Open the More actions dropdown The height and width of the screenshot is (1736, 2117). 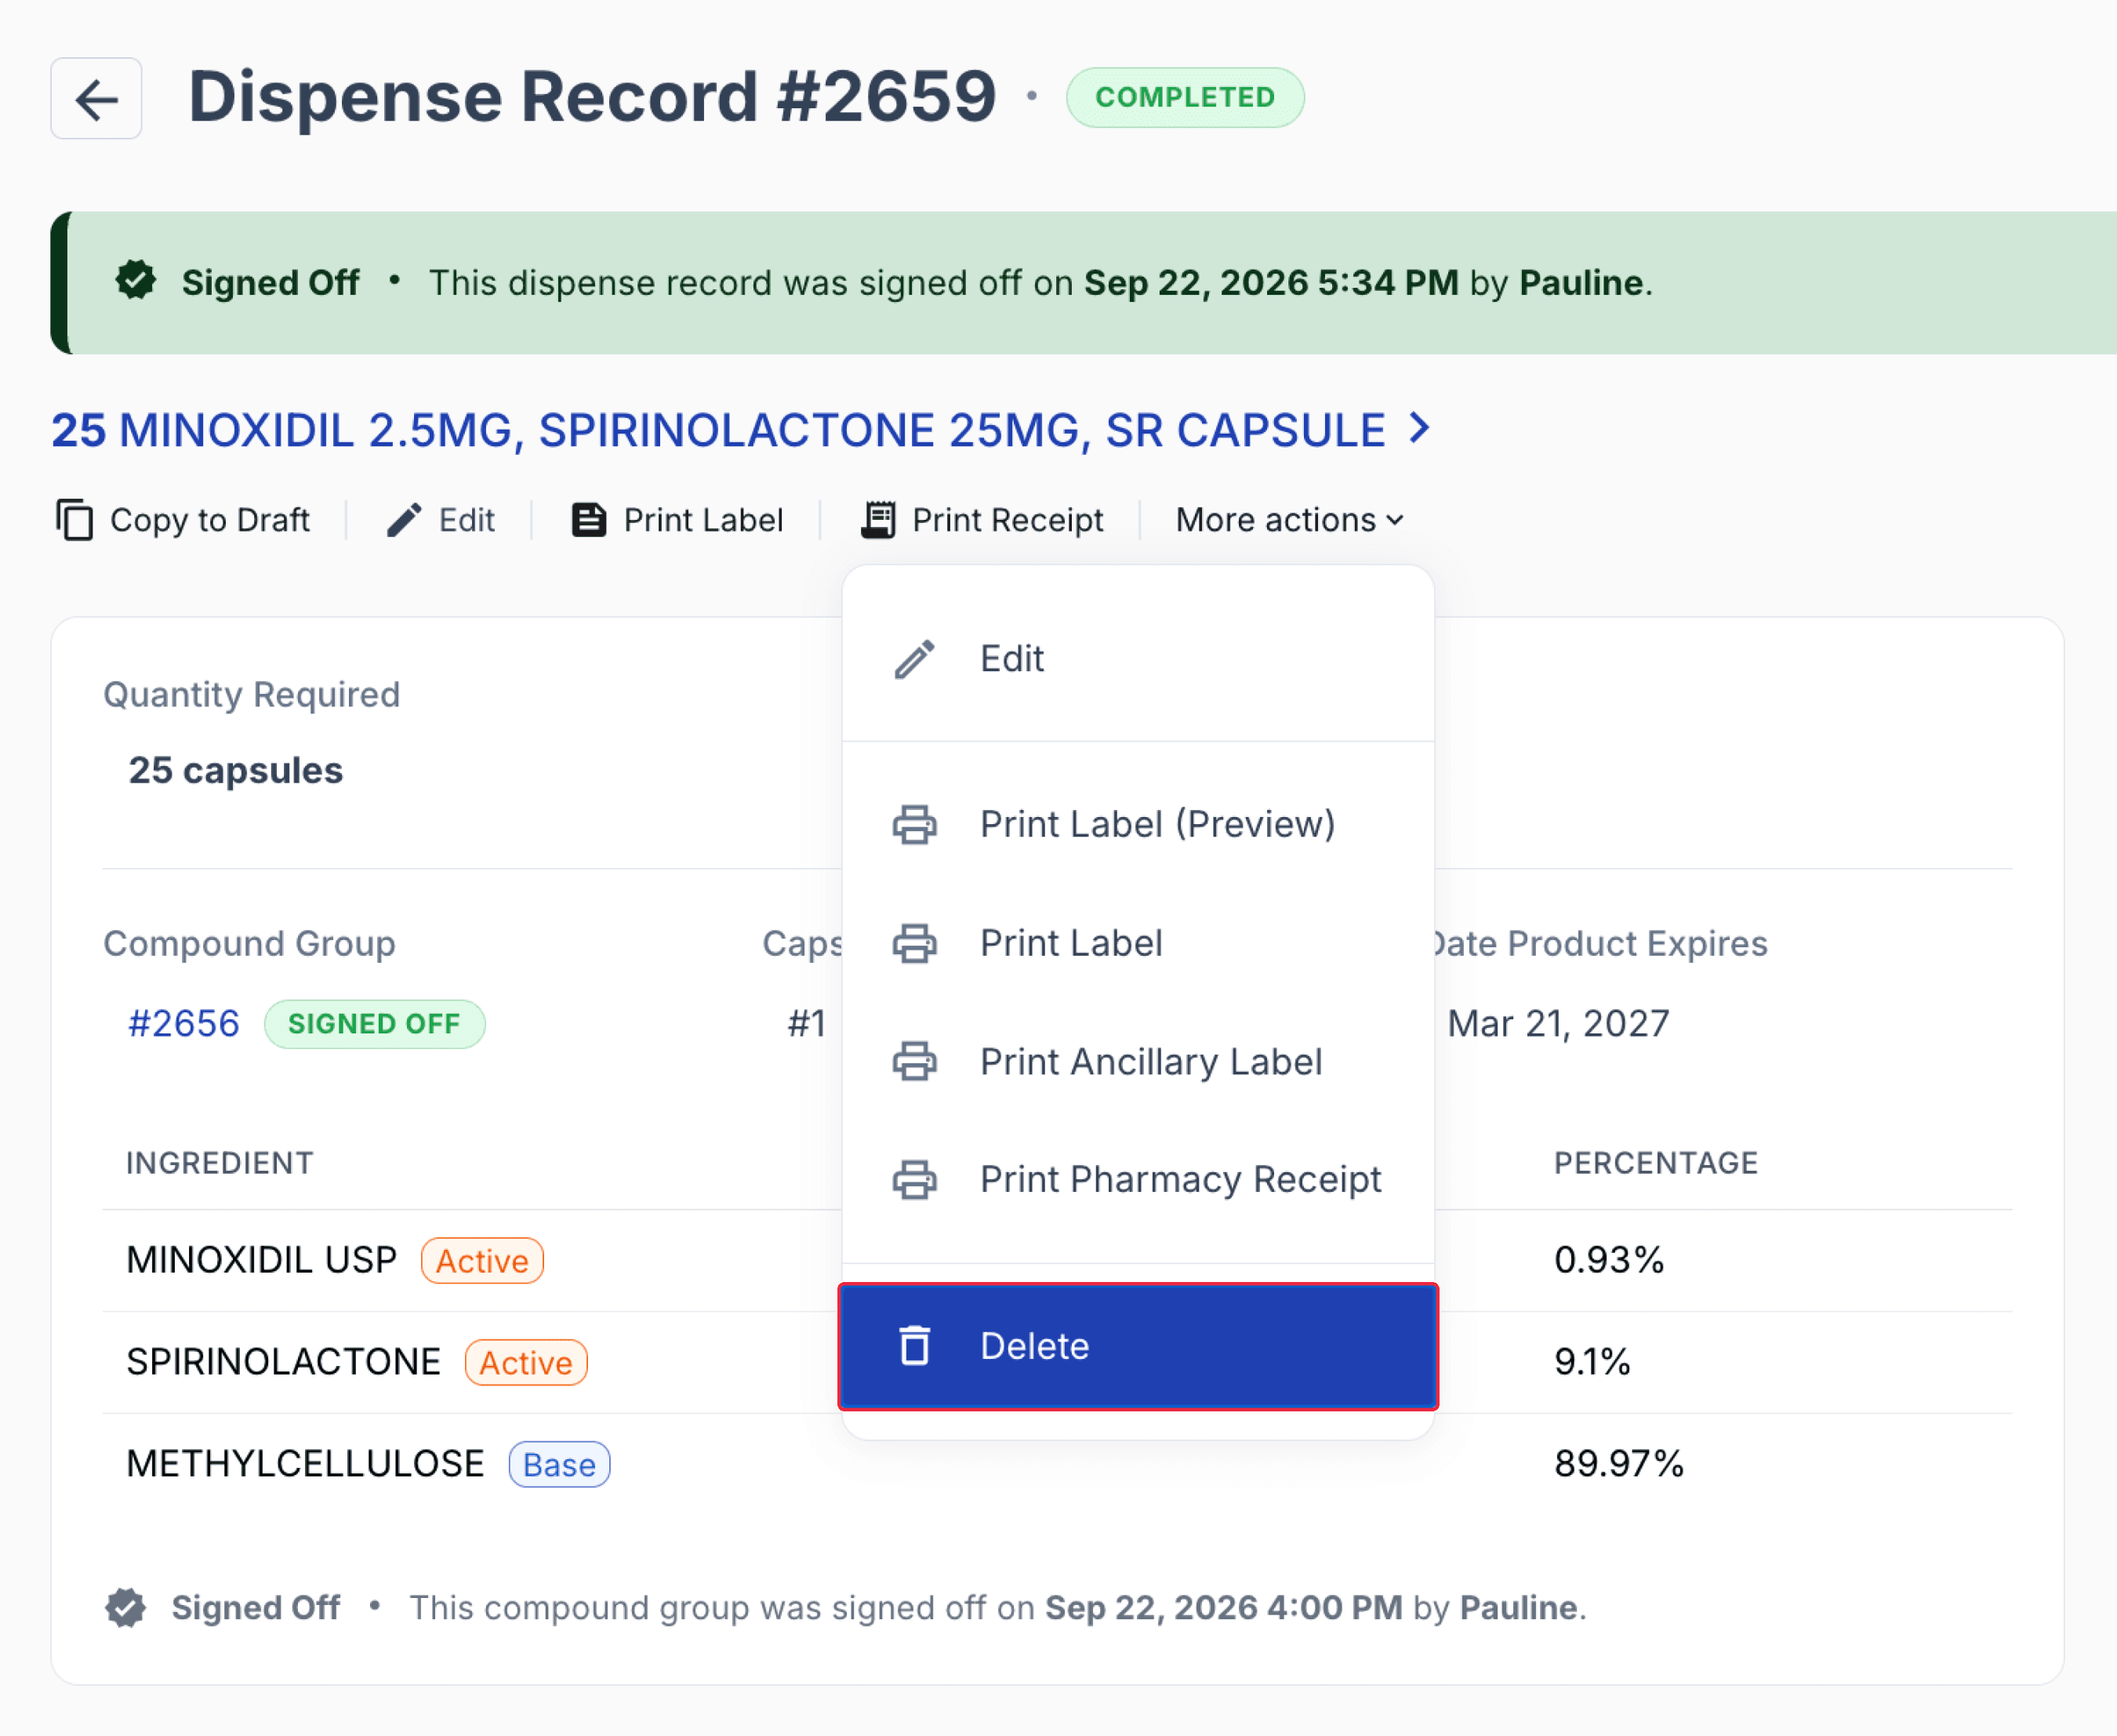point(1290,520)
